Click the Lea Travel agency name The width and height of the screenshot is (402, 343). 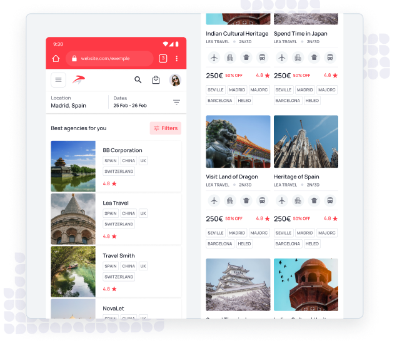[x=116, y=203]
